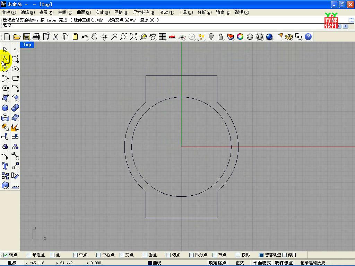Screen dimensions: 355x266
Task: Click the Zoom Extents icon
Action: pyautogui.click(x=133, y=37)
